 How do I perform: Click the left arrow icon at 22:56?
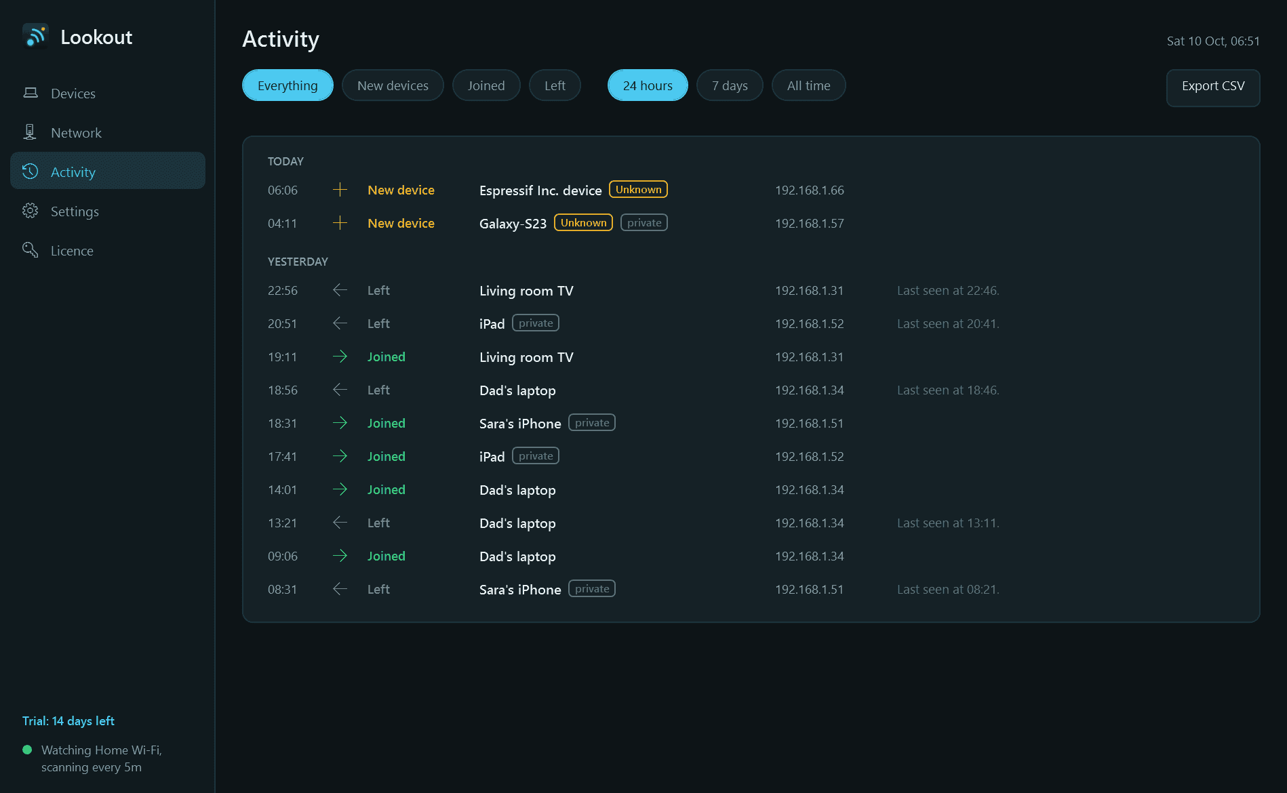click(x=340, y=290)
